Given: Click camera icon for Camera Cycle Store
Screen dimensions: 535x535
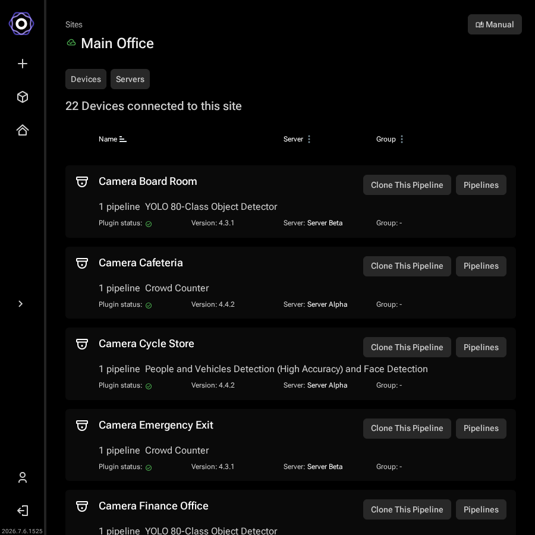Looking at the screenshot, I should [x=82, y=344].
